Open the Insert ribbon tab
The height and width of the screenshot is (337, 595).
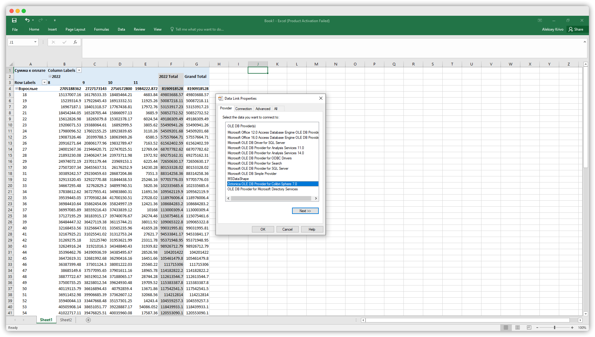[x=52, y=29]
